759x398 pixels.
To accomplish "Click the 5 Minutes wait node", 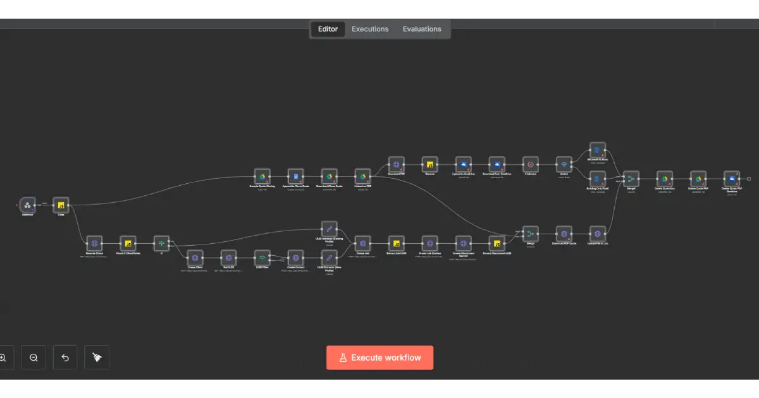I will click(x=530, y=164).
